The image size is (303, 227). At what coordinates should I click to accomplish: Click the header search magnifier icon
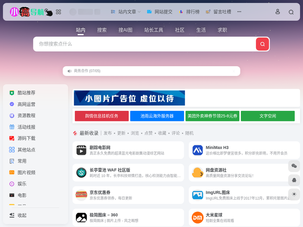pos(291,12)
